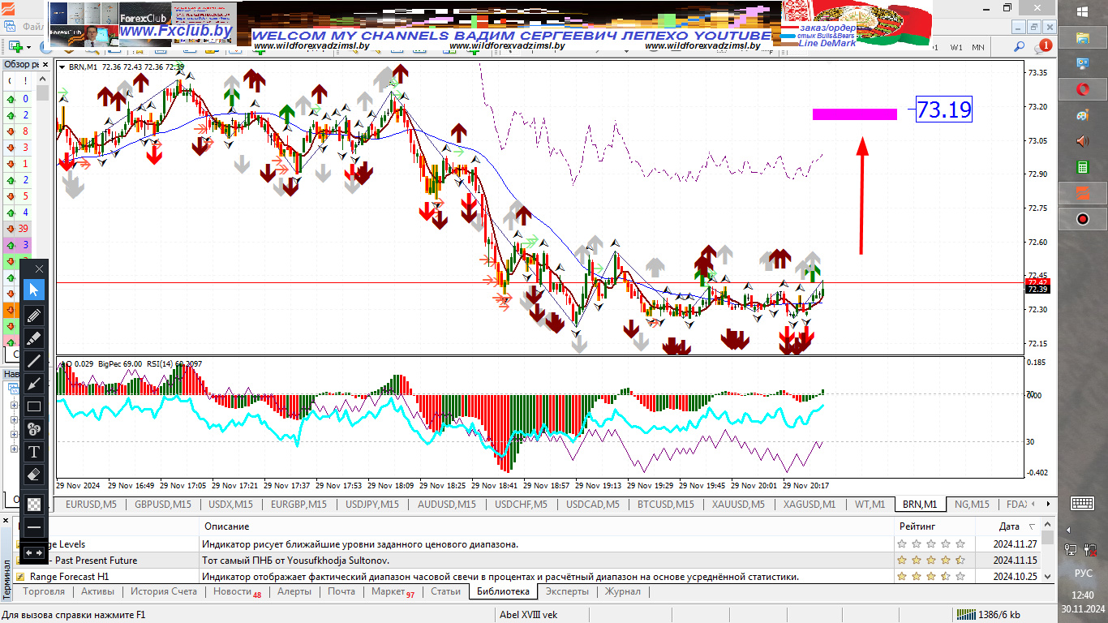The image size is (1108, 623).
Task: Open File Explorer from the taskbar
Action: (1083, 37)
